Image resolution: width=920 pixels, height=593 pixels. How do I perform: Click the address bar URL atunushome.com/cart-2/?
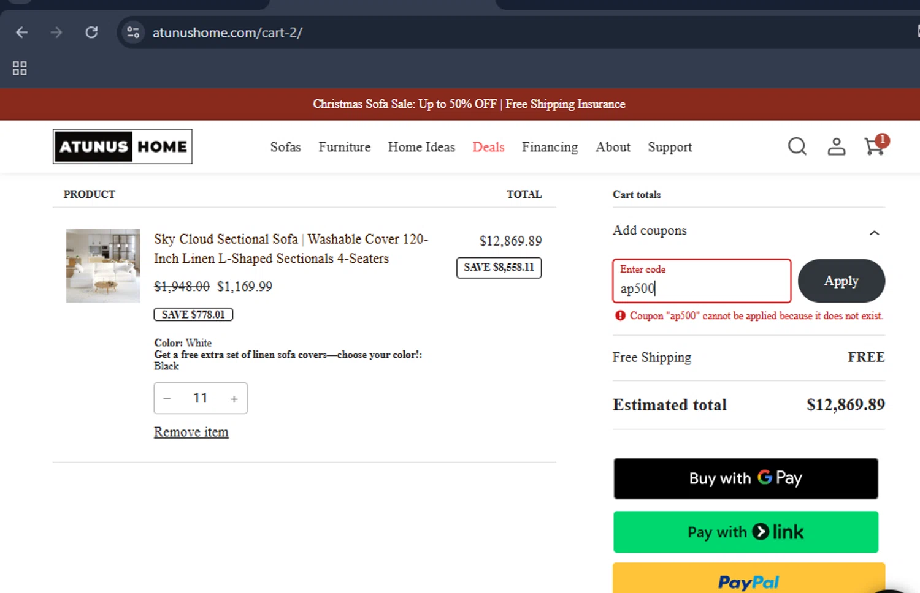tap(227, 32)
